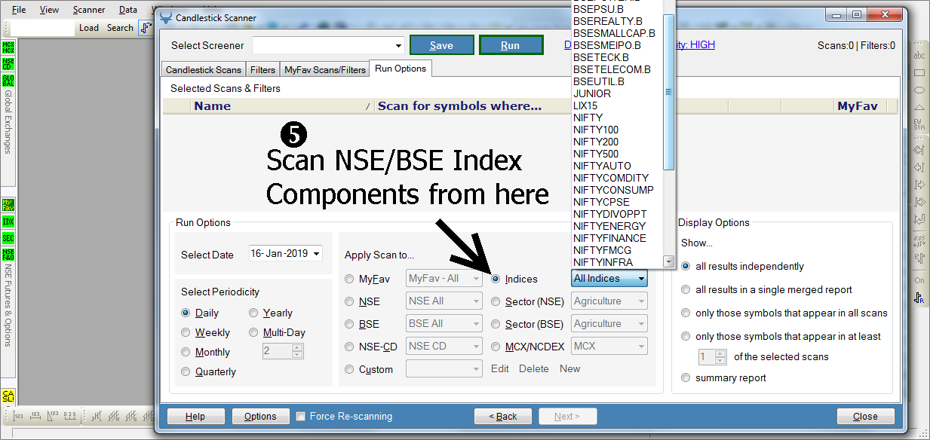Open the GLOBAL exchanges sidebar icon
This screenshot has width=930, height=440.
pyautogui.click(x=8, y=81)
